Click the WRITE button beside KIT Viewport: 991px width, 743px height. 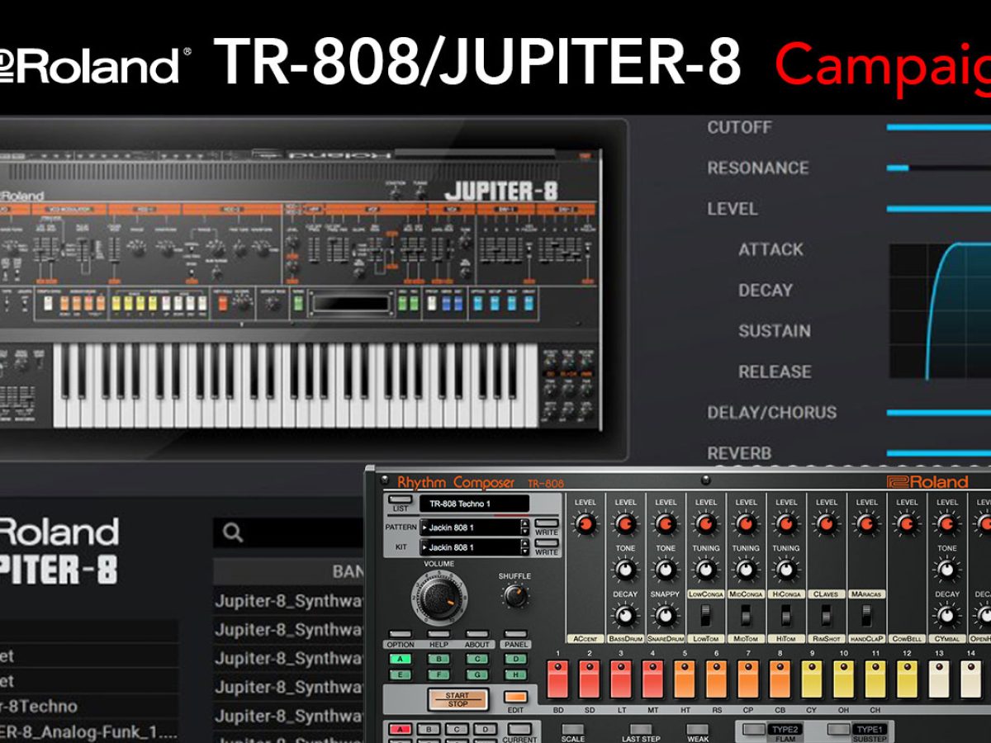(x=547, y=543)
